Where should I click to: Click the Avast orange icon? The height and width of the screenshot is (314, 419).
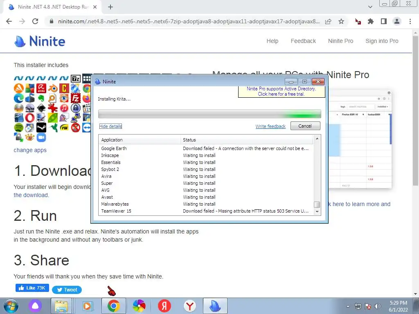pos(19,88)
